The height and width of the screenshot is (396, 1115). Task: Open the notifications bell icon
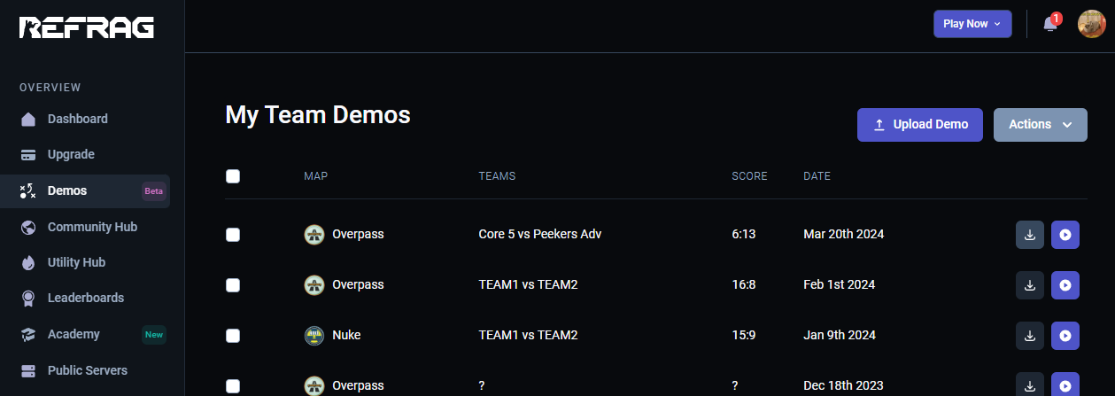click(x=1050, y=24)
